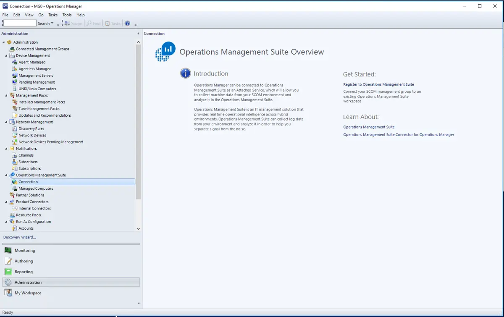Switch to the Administration workspace button
The image size is (504, 317).
pos(71,283)
